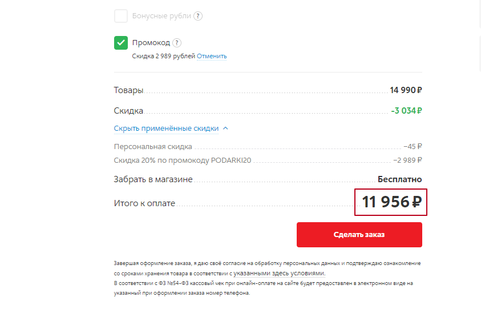Click the Товары price 14 990 ₽
This screenshot has width=481, height=309.
(406, 90)
